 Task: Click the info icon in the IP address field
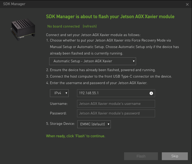point(151,93)
